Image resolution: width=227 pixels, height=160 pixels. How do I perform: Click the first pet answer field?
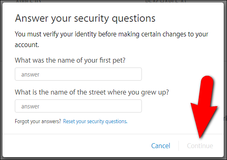pyautogui.click(x=78, y=74)
